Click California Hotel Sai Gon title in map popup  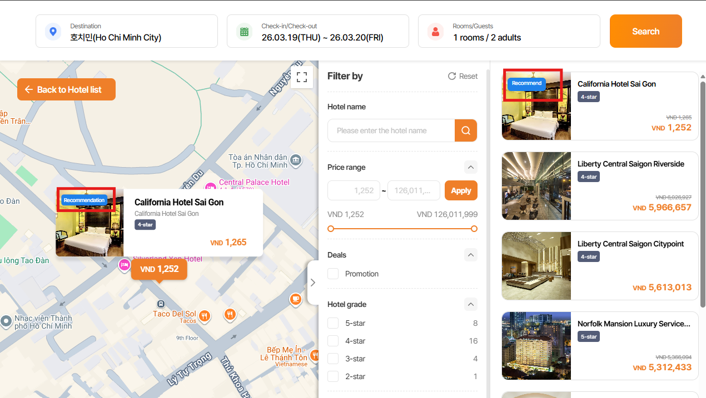pyautogui.click(x=179, y=202)
